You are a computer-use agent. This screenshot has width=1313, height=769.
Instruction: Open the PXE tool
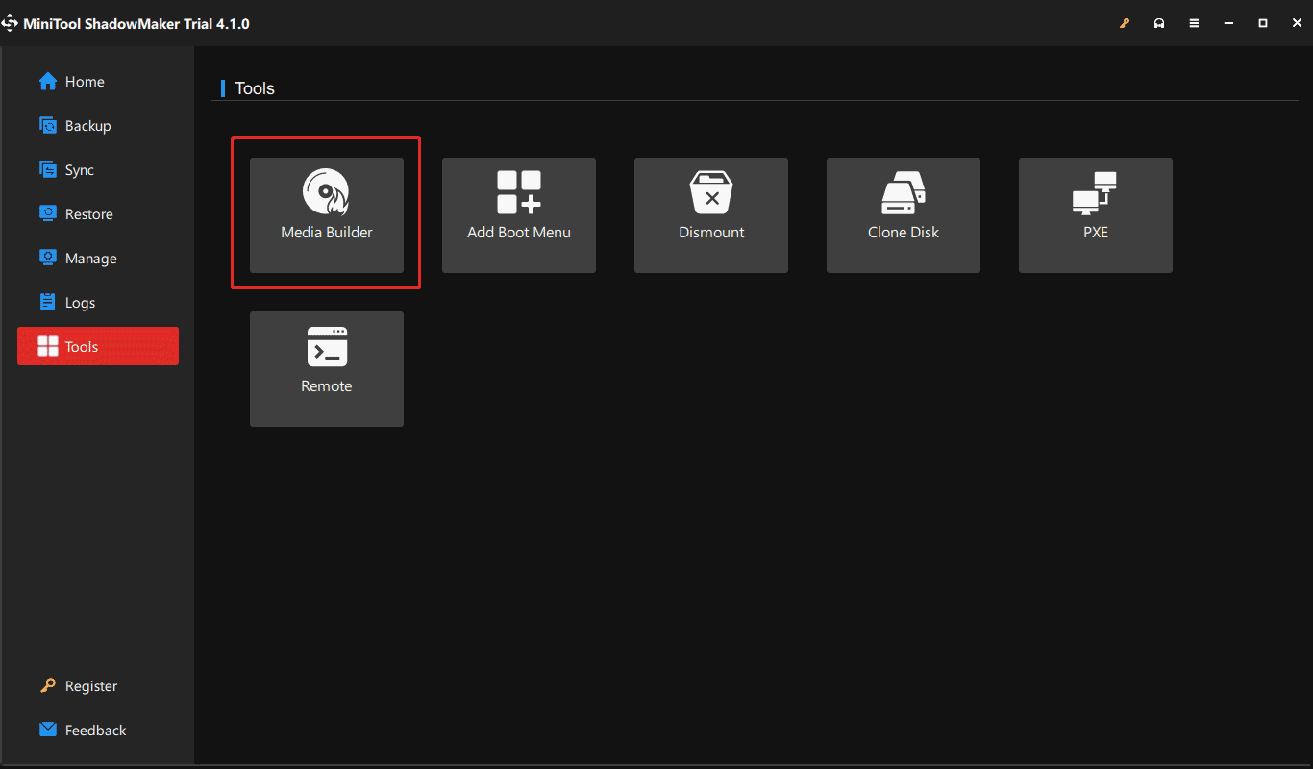point(1096,215)
